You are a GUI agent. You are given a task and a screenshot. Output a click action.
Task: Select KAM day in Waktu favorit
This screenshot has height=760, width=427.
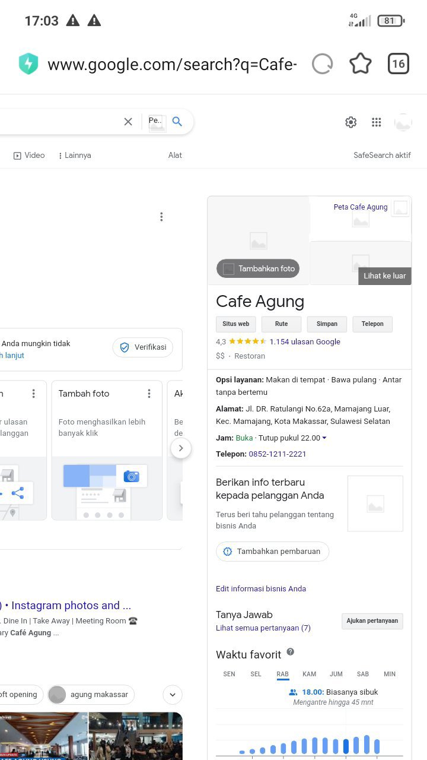coord(309,674)
